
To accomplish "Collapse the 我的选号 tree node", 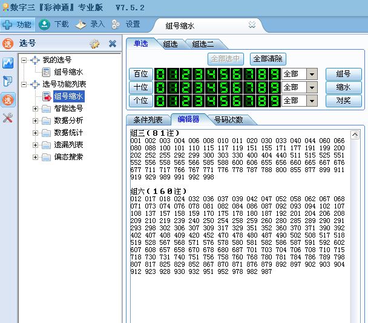I will pos(24,60).
